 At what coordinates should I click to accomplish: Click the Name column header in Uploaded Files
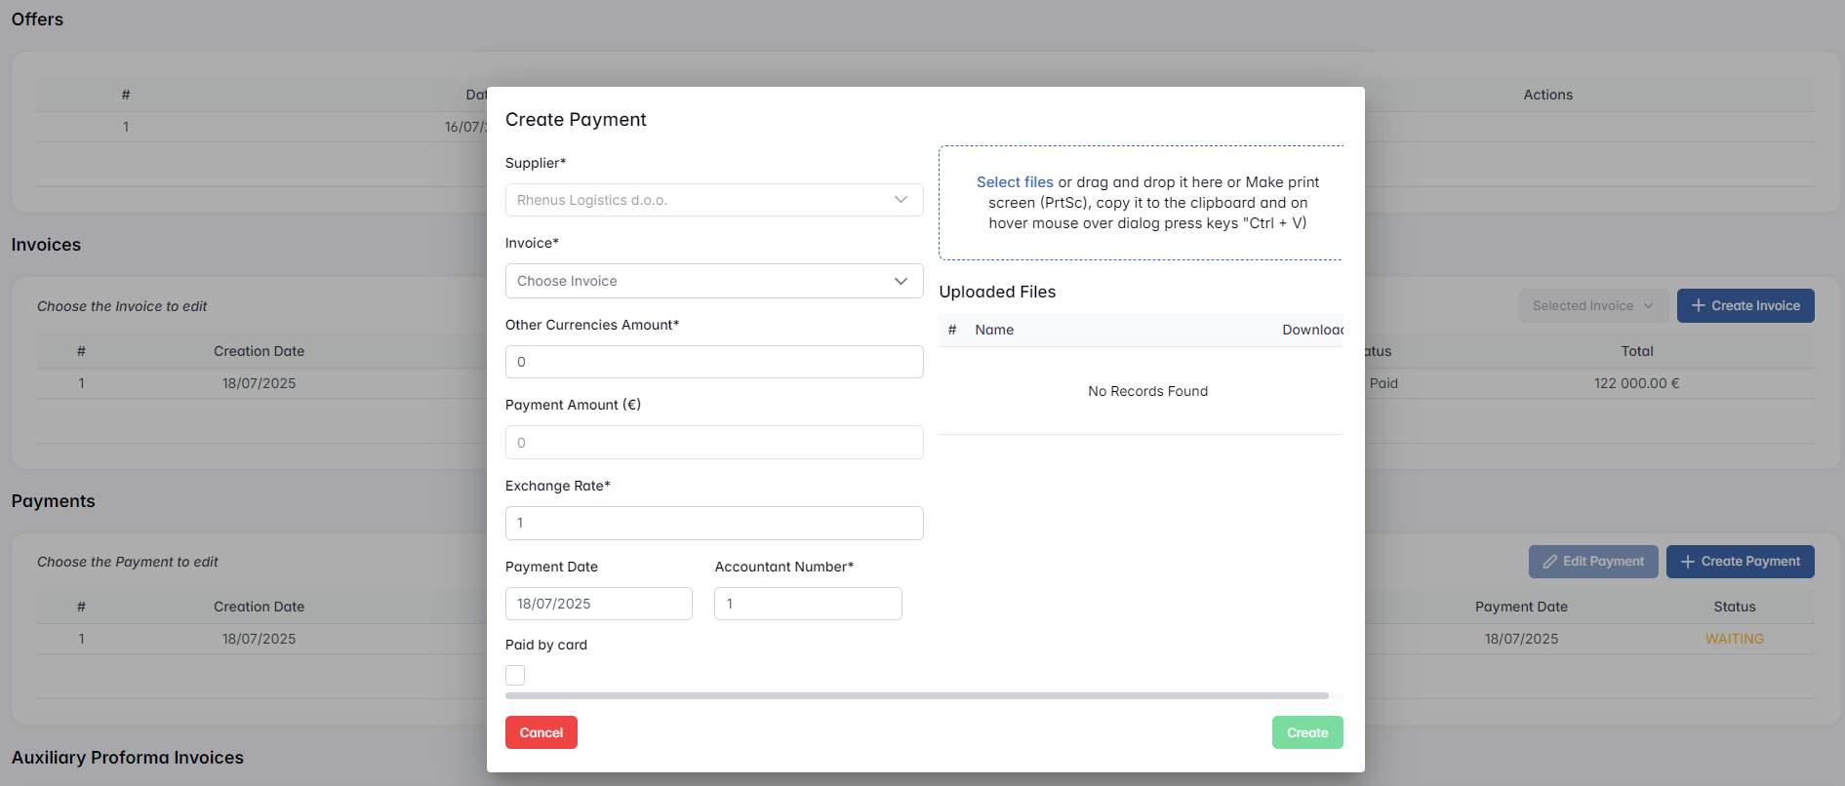[x=993, y=330]
